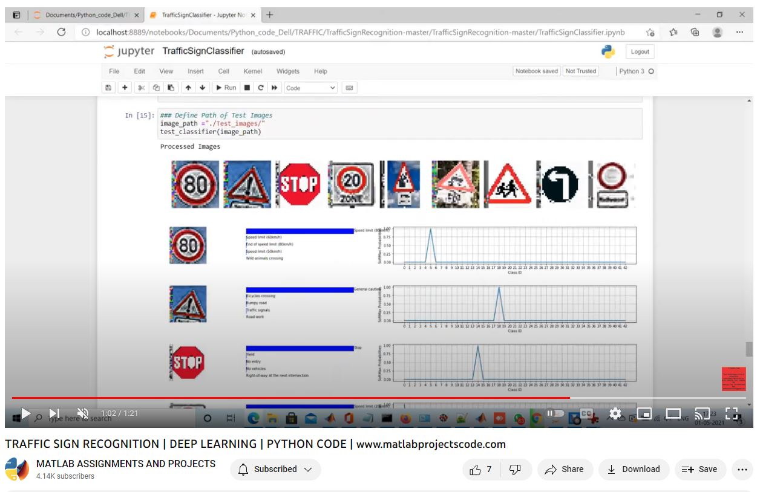Screen dimensions: 760x492
Task: Focus the localhost:8889 address bar
Action: click(x=361, y=32)
